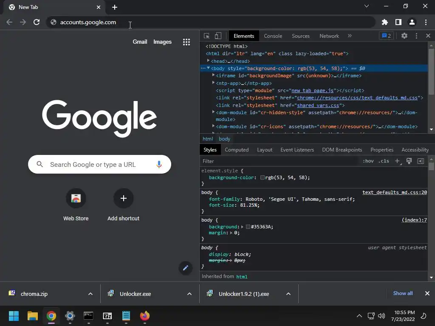
Task: Toggle rendering emulations paintbrush icon
Action: click(409, 161)
